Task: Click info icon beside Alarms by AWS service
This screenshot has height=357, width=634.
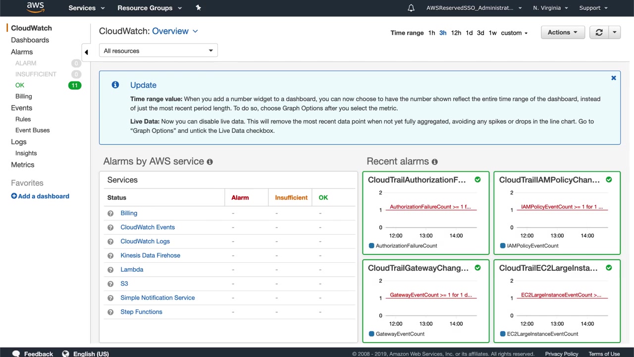Action: tap(210, 162)
